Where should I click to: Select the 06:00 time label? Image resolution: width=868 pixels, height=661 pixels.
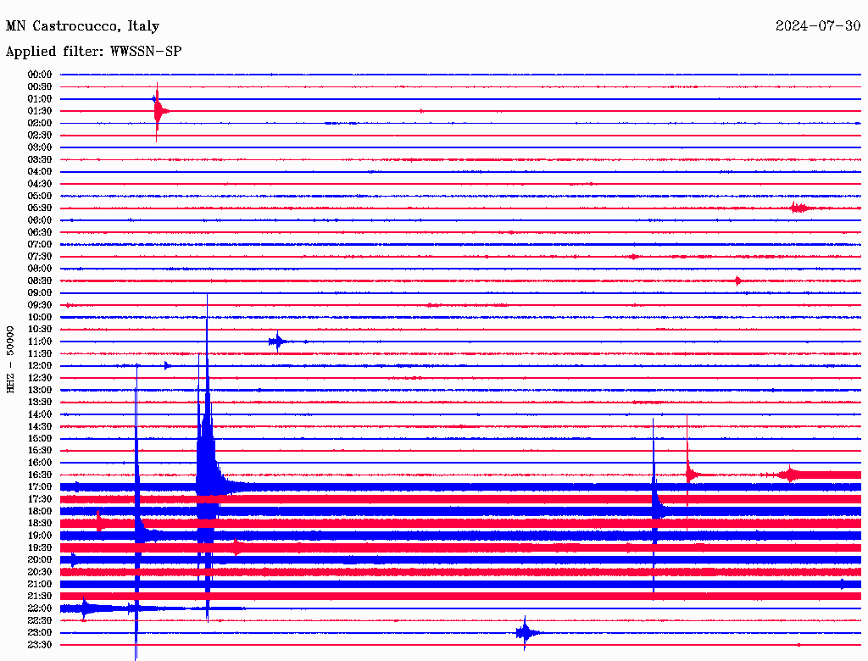click(39, 219)
